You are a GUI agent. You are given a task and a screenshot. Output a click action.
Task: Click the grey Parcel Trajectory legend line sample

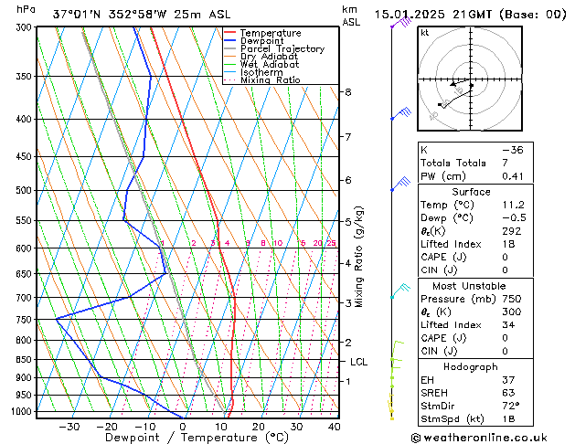[x=229, y=48]
